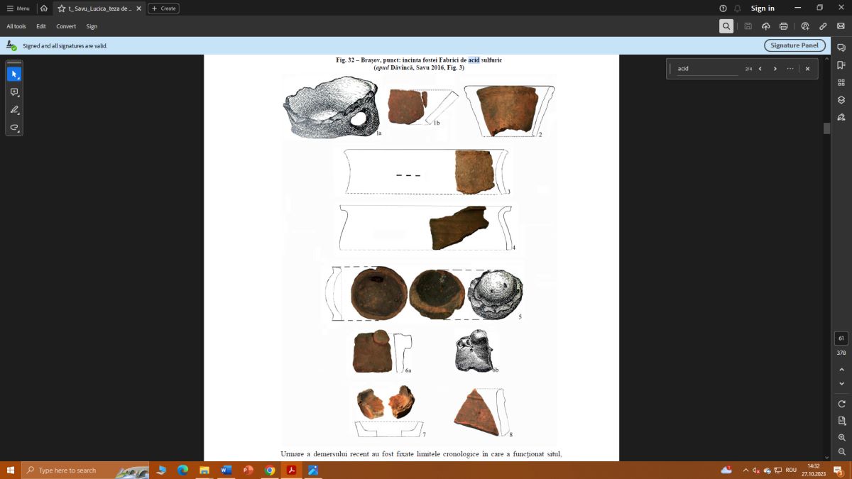
Task: Open the Bookmarks panel
Action: (841, 65)
